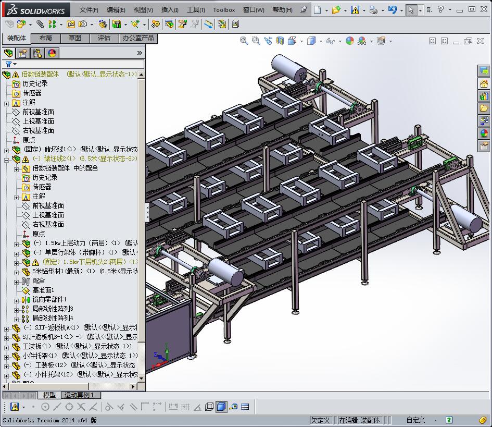Open the 工具(T) menu
The image size is (492, 427).
tap(196, 10)
